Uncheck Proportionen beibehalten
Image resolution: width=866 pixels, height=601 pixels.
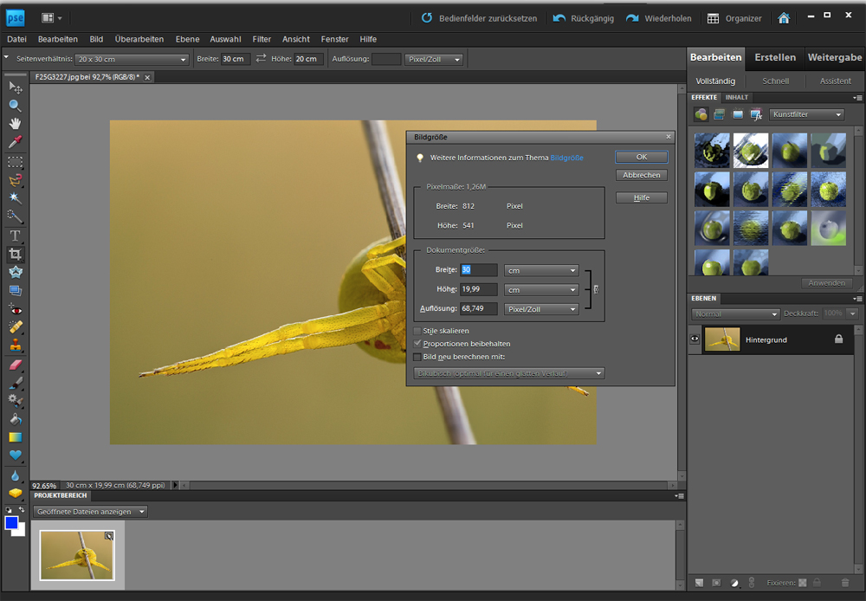(x=417, y=344)
